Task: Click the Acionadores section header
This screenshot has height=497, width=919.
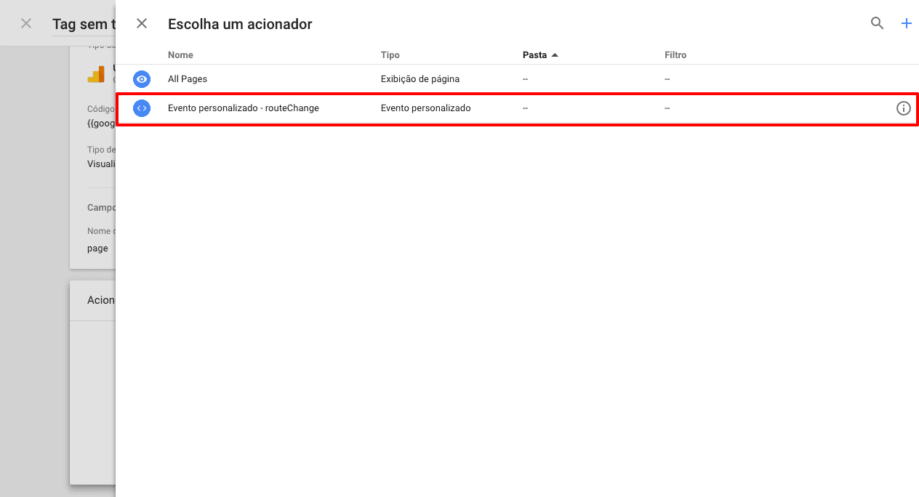Action: tap(102, 299)
